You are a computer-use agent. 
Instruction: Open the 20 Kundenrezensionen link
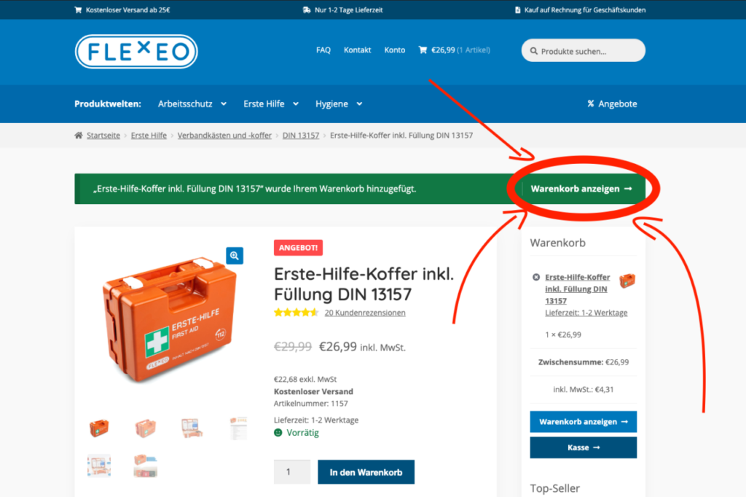(x=365, y=313)
